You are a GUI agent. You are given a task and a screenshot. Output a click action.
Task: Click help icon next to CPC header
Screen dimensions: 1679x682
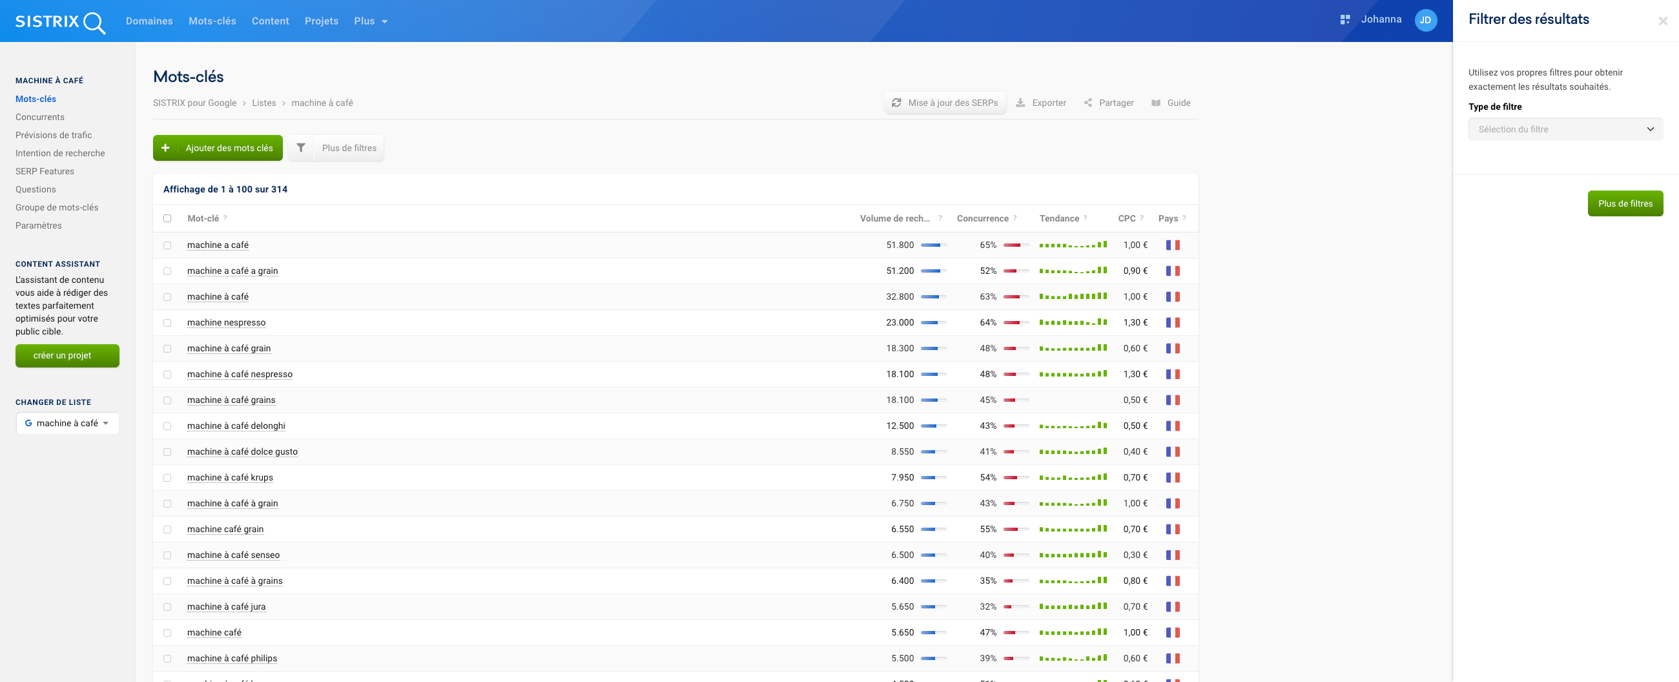1142,218
